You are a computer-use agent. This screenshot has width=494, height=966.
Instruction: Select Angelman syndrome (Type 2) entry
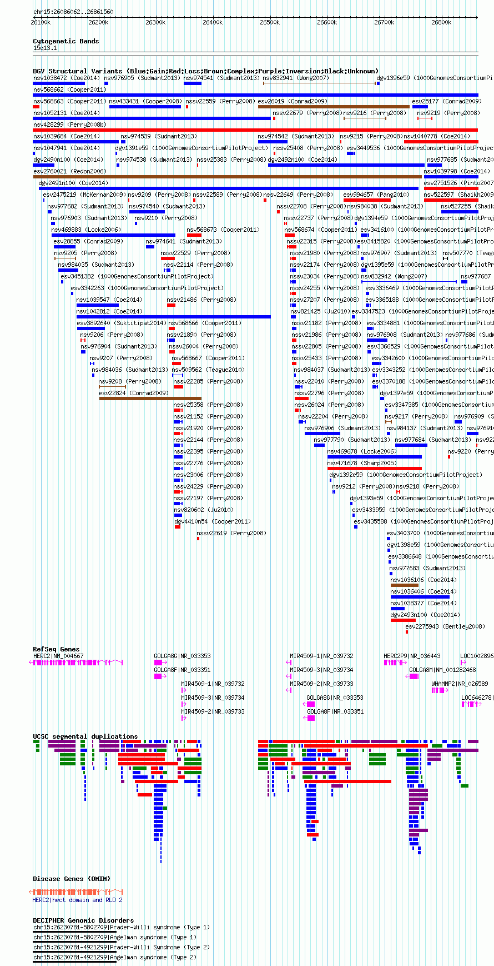(115, 957)
